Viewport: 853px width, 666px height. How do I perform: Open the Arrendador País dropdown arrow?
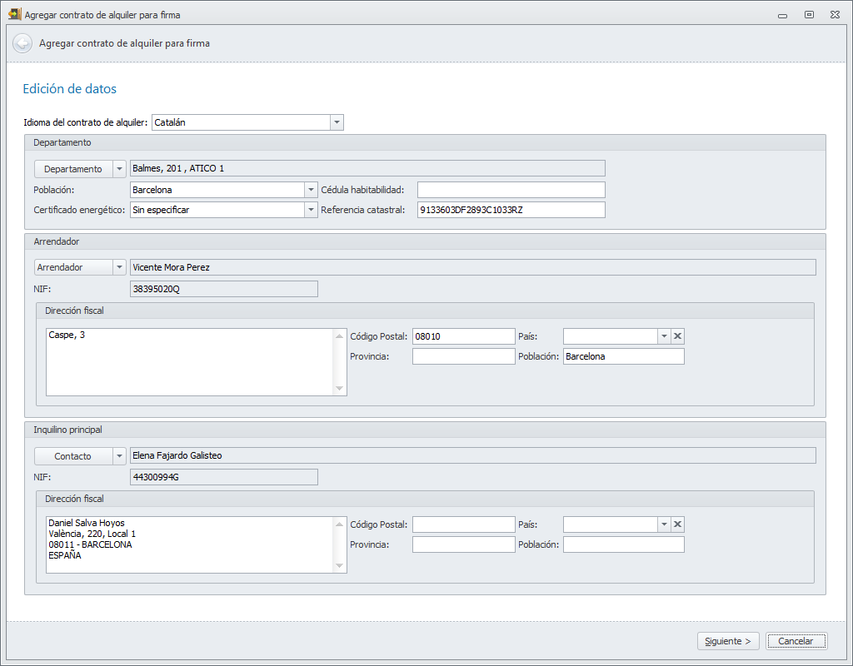664,336
